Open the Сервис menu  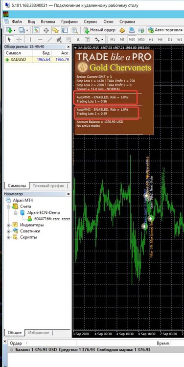(x=90, y=22)
